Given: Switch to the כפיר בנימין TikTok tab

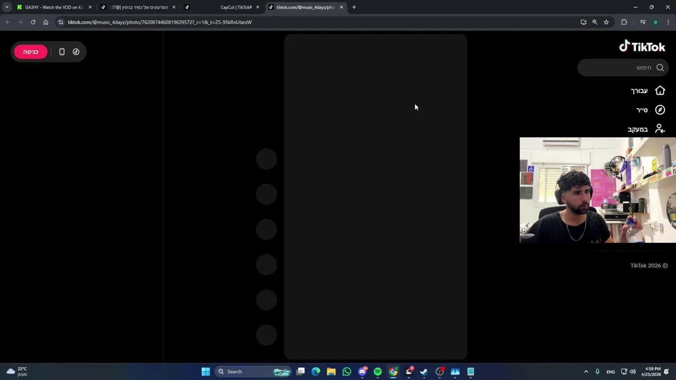Looking at the screenshot, I should pos(138,7).
